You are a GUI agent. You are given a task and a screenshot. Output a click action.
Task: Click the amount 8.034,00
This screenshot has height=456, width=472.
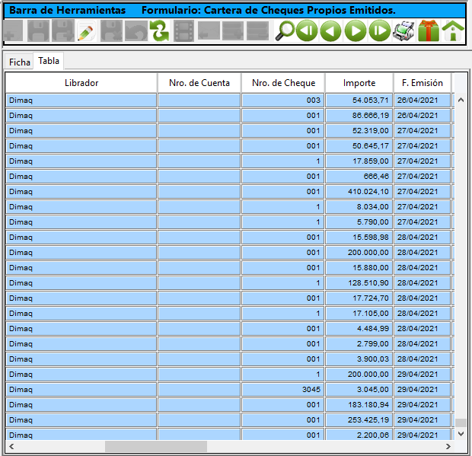(373, 207)
